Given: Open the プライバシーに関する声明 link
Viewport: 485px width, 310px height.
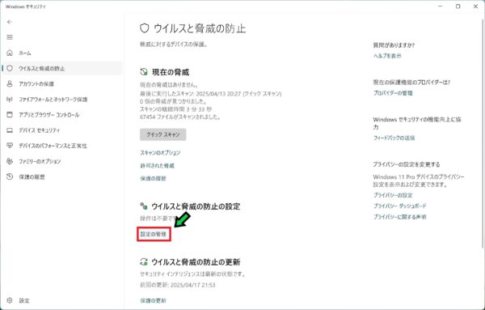Looking at the screenshot, I should tap(399, 217).
